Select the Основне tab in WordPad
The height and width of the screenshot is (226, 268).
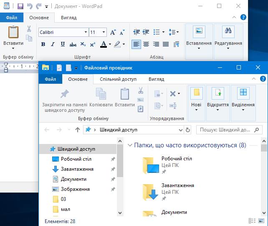pos(39,18)
